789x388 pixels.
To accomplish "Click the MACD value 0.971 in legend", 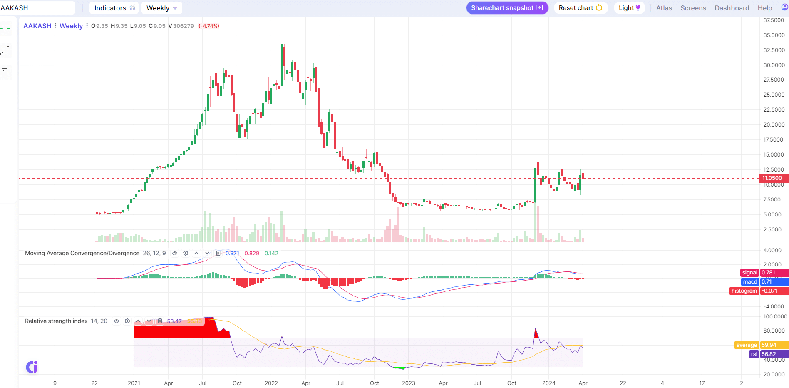I will 232,253.
